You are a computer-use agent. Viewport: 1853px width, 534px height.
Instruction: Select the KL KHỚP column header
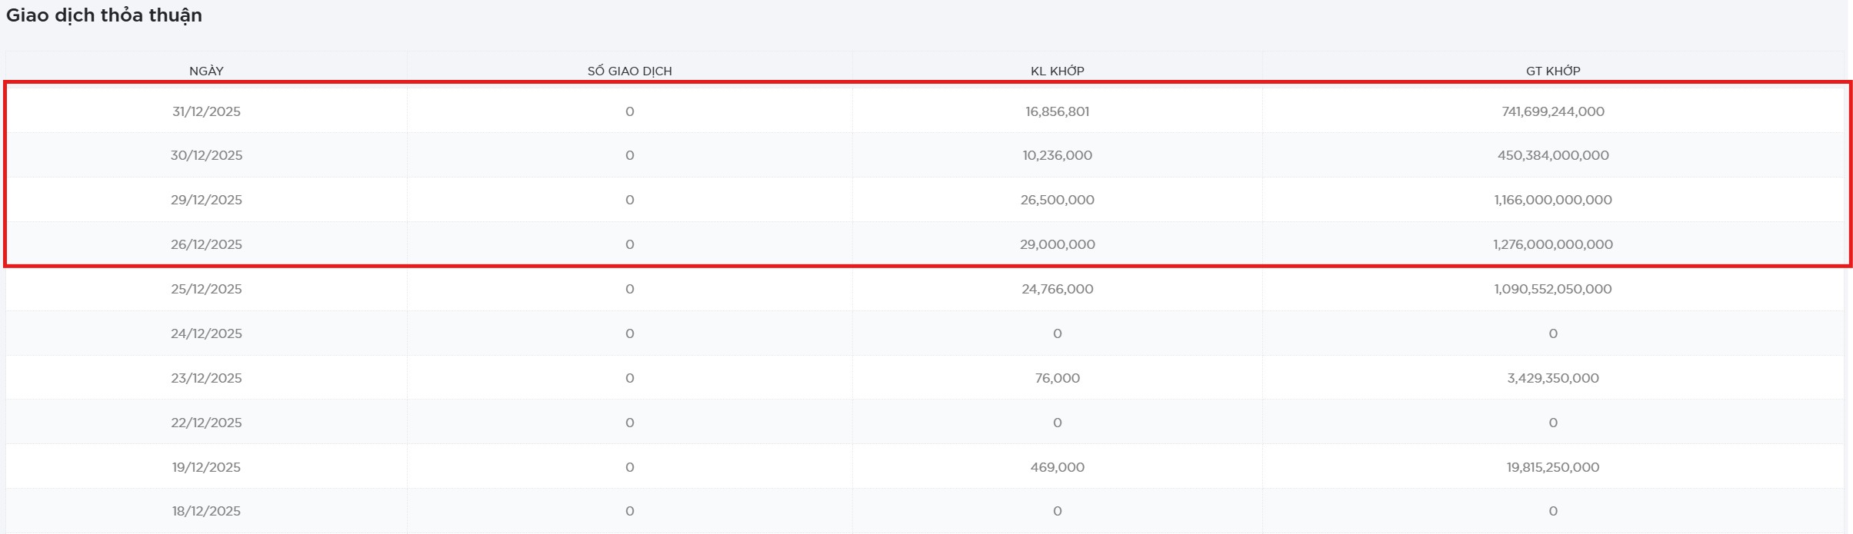1057,71
